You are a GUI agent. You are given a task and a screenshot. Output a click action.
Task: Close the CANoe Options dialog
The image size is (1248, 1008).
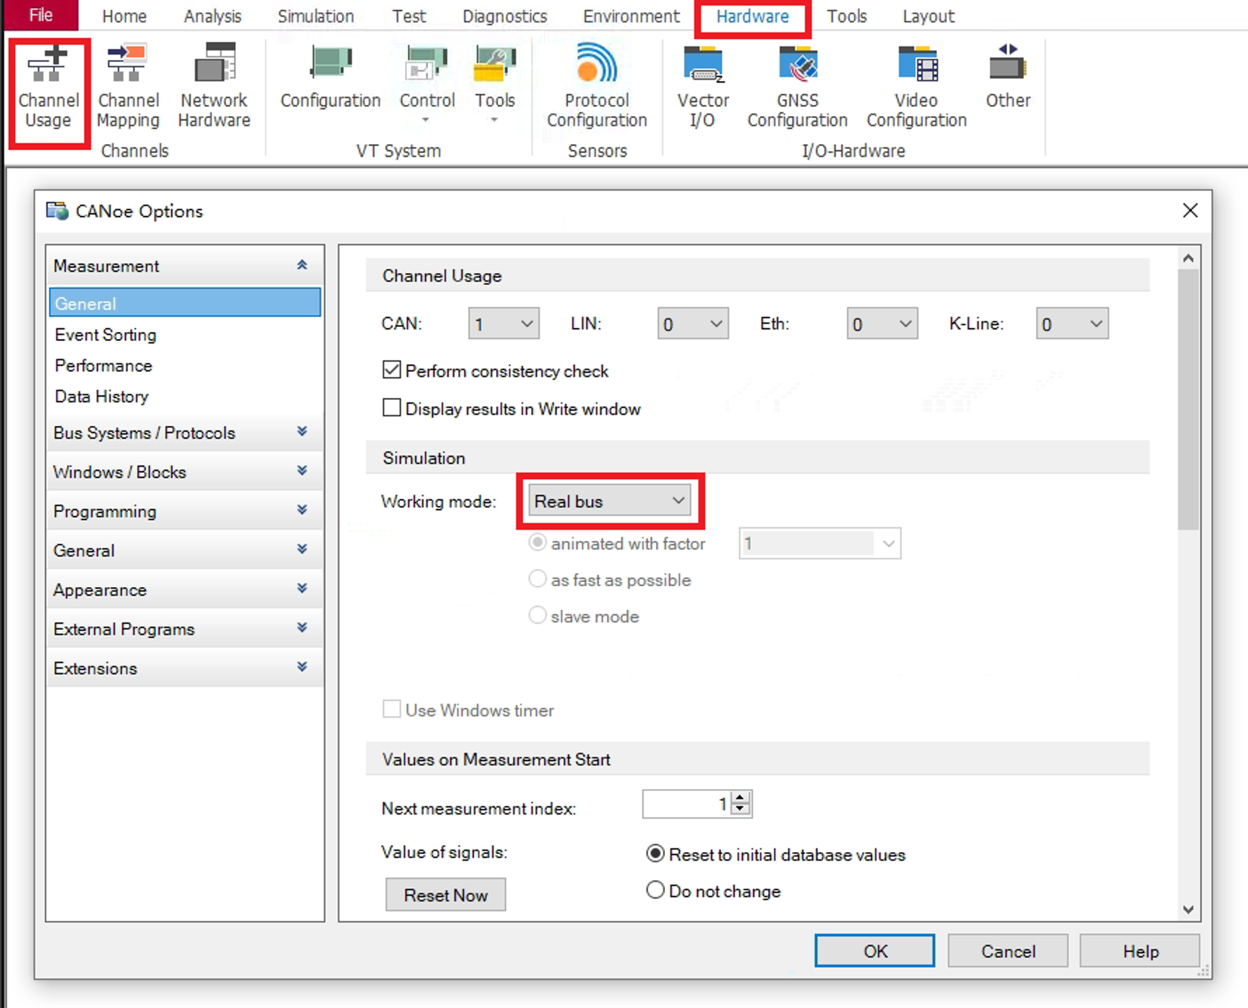click(1190, 211)
